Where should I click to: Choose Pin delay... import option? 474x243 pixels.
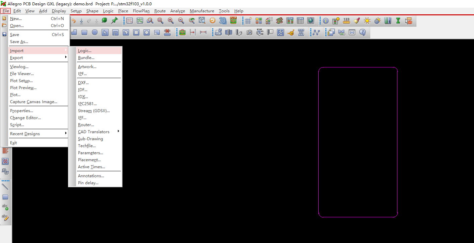[x=99, y=183]
